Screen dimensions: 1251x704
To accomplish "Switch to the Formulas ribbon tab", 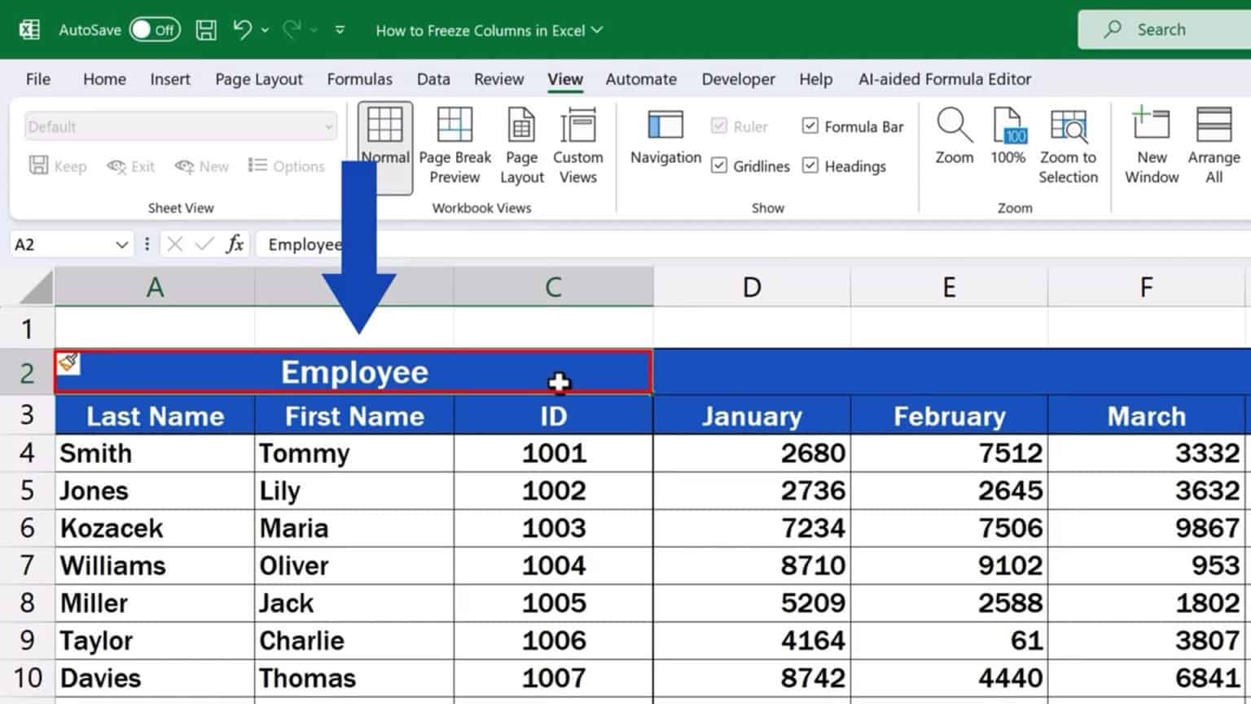I will coord(359,79).
